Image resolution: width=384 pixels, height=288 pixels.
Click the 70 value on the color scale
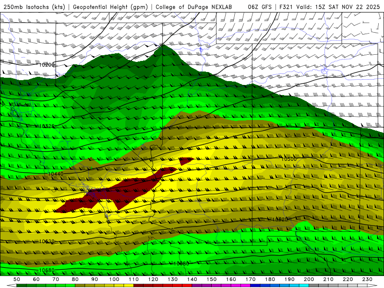pos(56,279)
